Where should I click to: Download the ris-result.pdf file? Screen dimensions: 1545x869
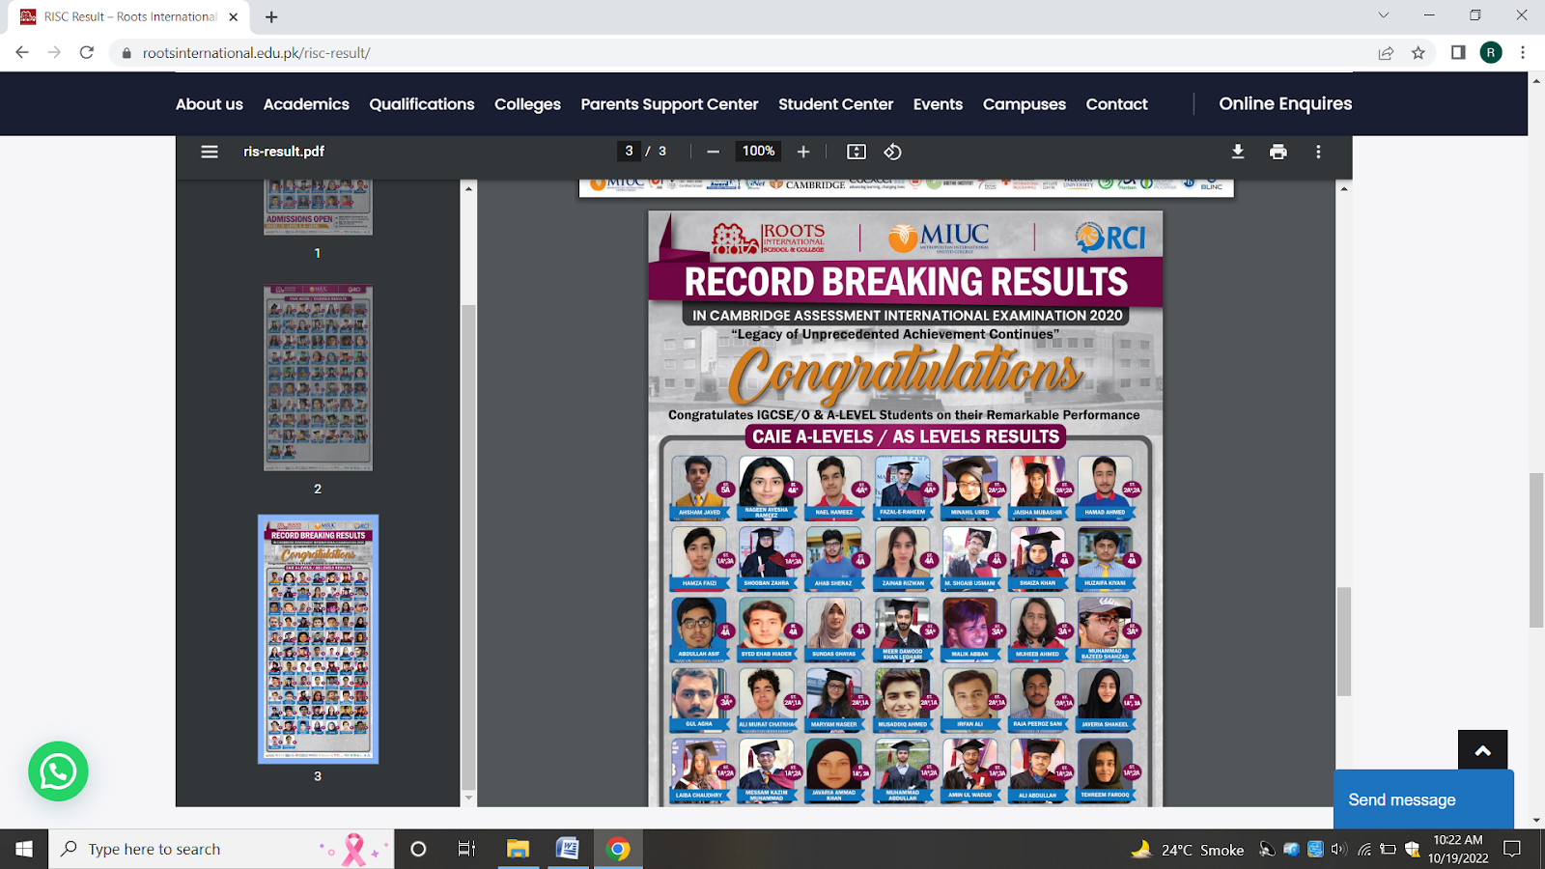tap(1238, 152)
